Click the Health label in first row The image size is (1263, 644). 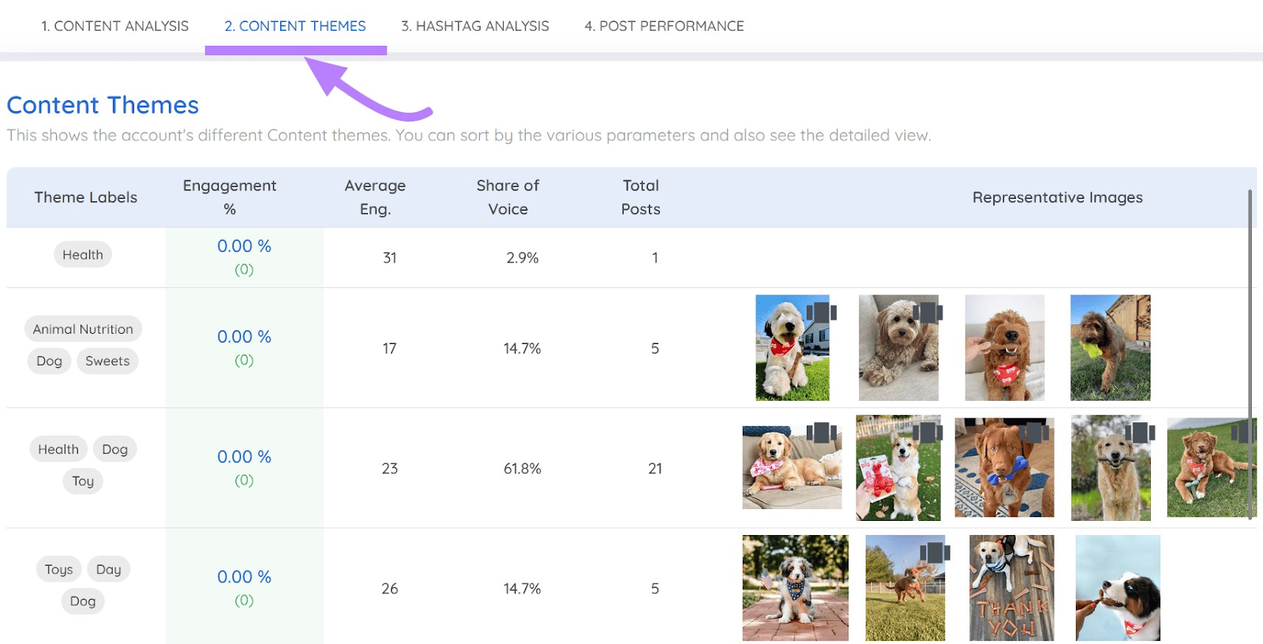click(83, 255)
